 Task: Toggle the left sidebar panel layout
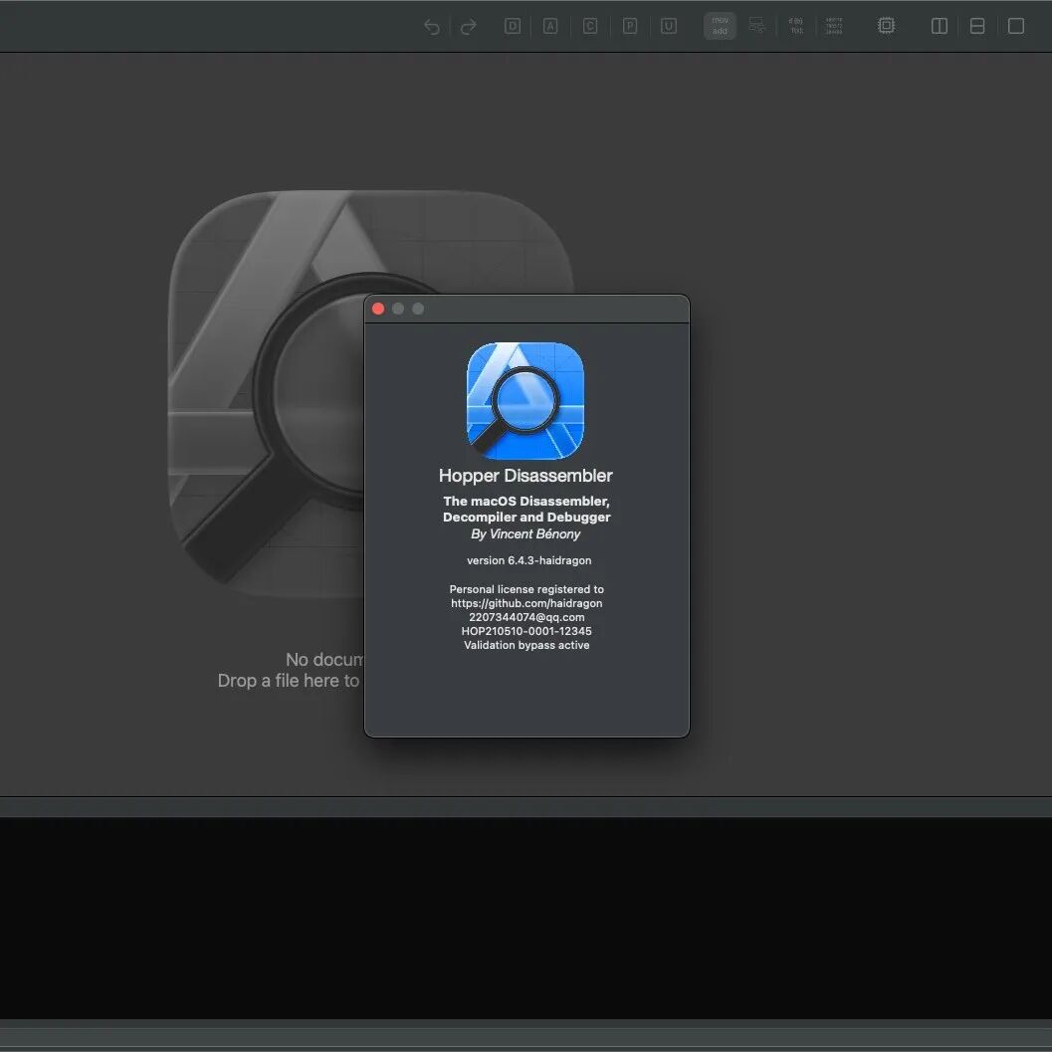point(940,26)
